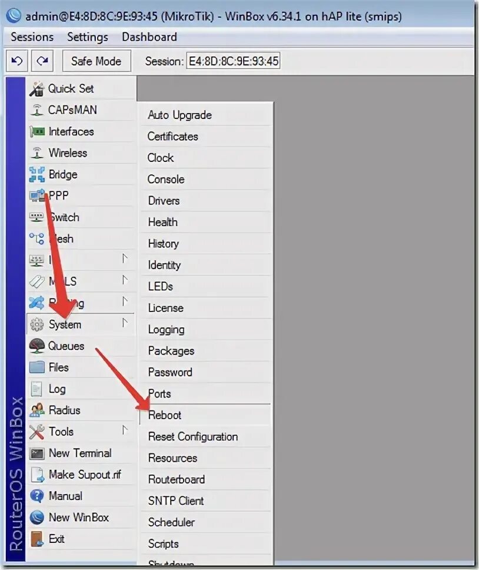Viewport: 479px width, 570px height.
Task: Select SNTP Client entry
Action: [205, 501]
